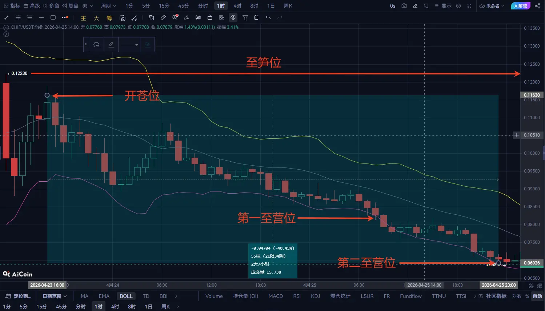This screenshot has width=545, height=311.
Task: Start 复盘 replay mode
Action: [70, 6]
